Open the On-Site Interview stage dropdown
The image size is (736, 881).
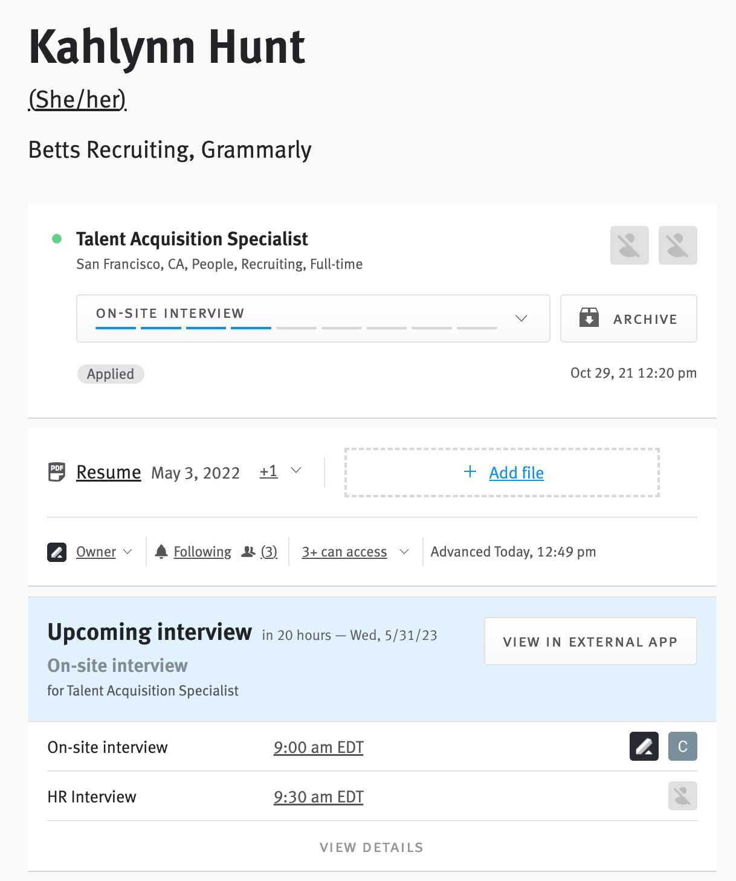[x=521, y=318]
